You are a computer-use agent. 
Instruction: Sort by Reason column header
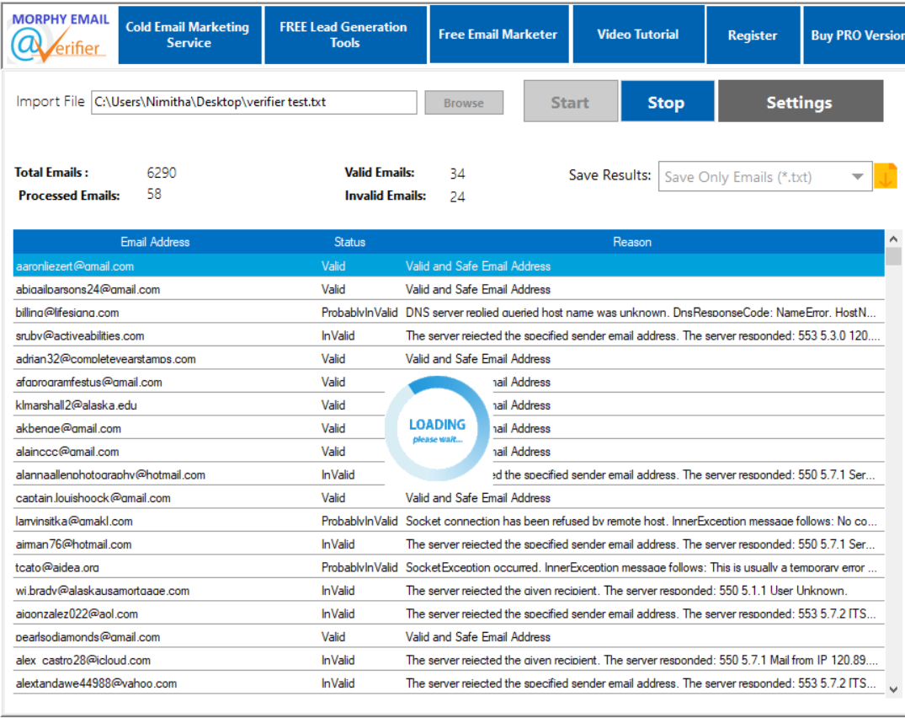click(x=632, y=242)
